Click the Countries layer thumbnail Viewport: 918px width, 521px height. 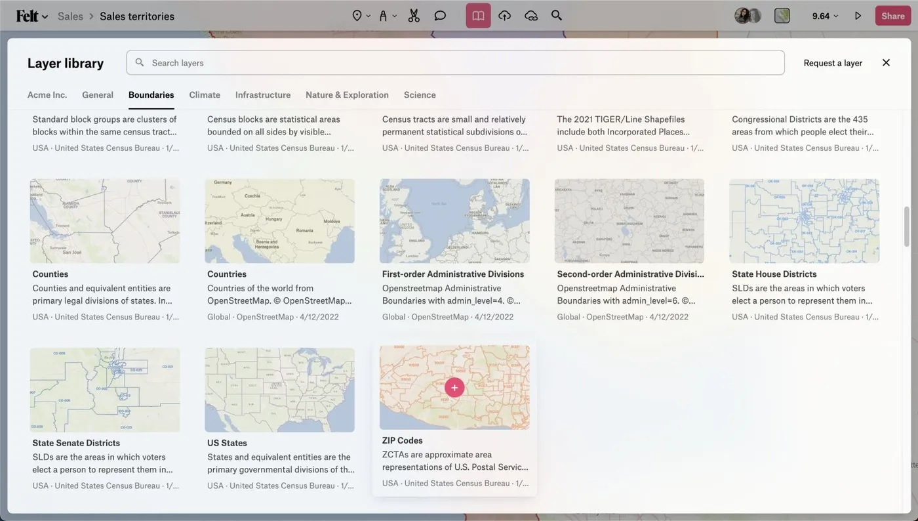tap(280, 221)
